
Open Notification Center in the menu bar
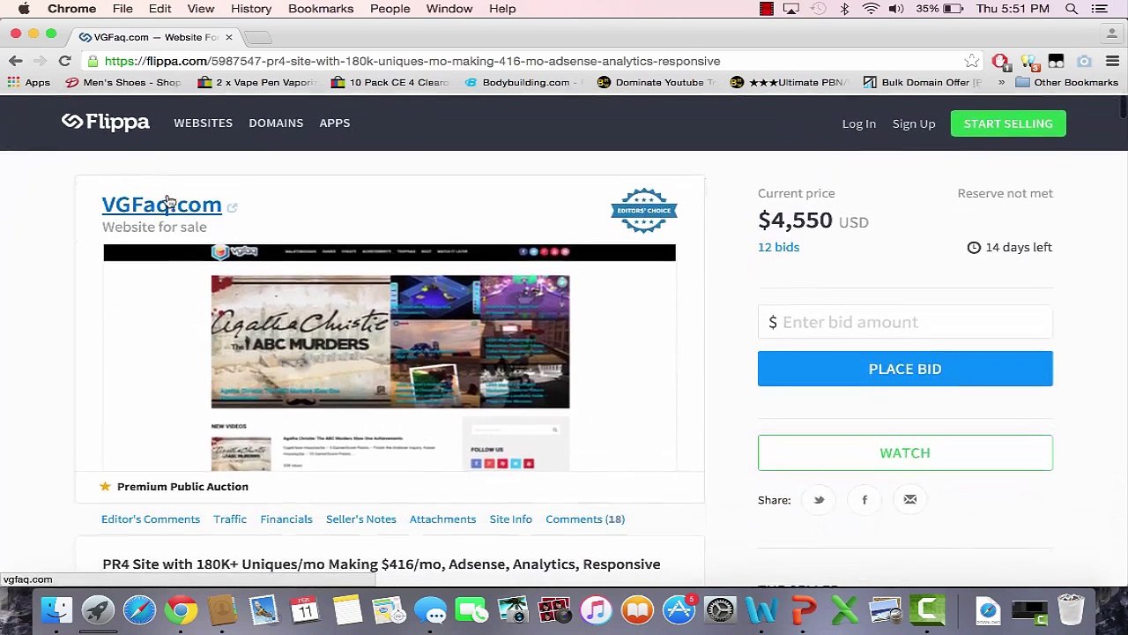pos(1099,9)
